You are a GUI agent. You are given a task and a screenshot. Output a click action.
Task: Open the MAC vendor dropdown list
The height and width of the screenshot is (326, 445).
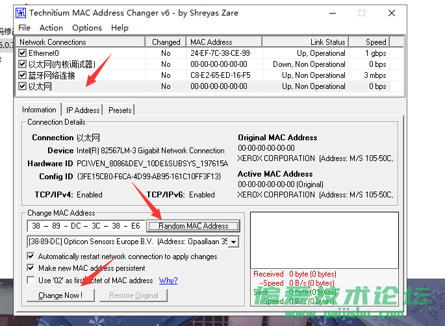click(x=234, y=242)
